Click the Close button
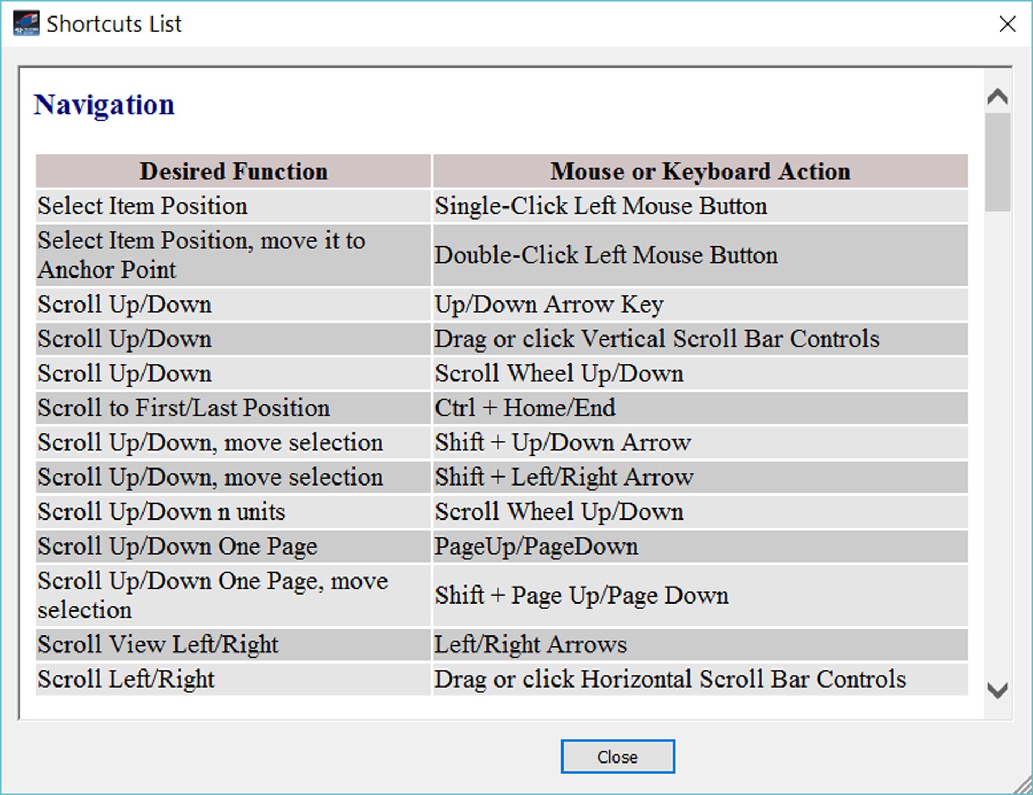 click(x=617, y=756)
